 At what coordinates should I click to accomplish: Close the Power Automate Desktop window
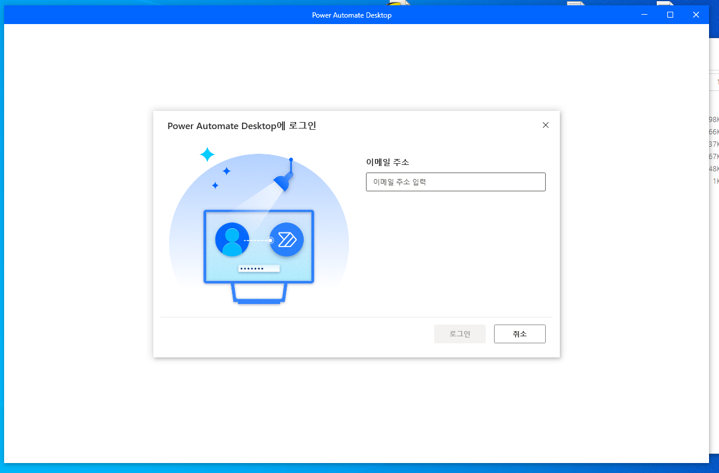[x=696, y=15]
